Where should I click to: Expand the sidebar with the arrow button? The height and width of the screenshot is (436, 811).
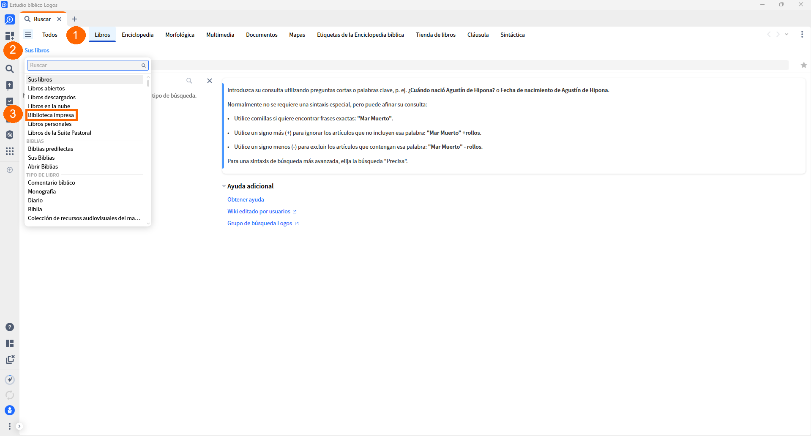coord(19,426)
